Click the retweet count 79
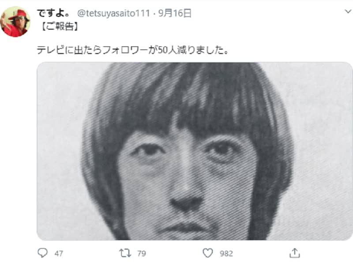 (x=141, y=253)
